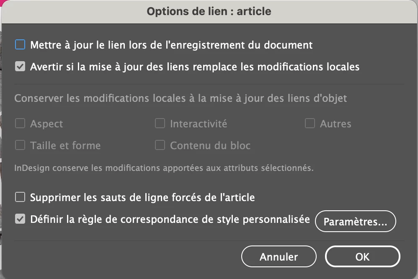Click the 'Mettre à jour le lien' label text
The width and height of the screenshot is (418, 279).
point(171,45)
